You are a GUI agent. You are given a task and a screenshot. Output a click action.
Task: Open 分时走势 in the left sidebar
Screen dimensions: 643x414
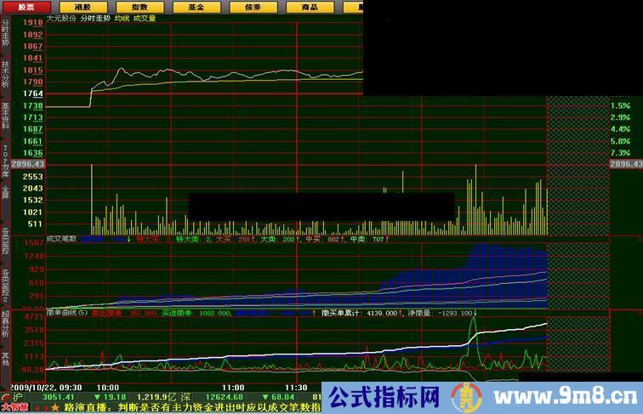[5, 35]
